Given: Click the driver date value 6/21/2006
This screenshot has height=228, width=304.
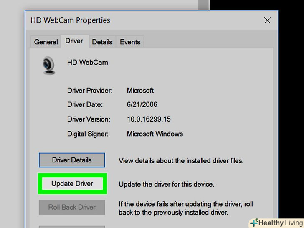Looking at the screenshot, I should (142, 104).
